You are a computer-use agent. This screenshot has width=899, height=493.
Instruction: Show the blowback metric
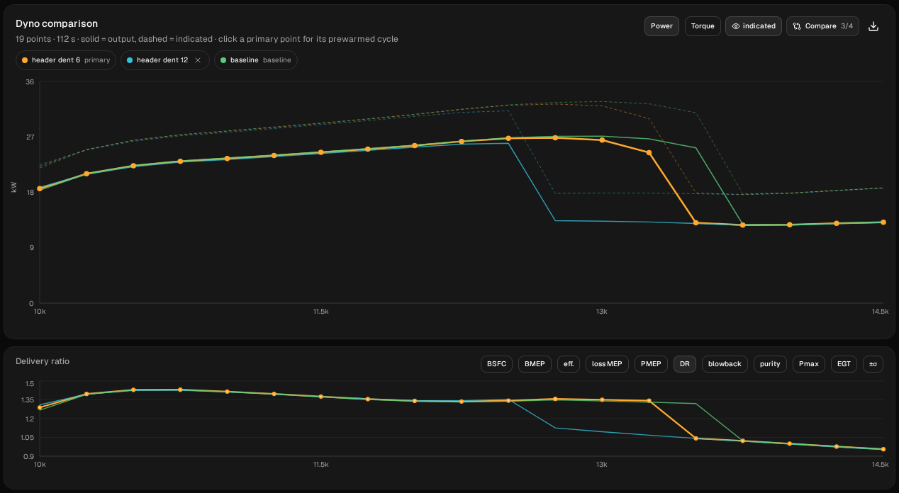(725, 363)
